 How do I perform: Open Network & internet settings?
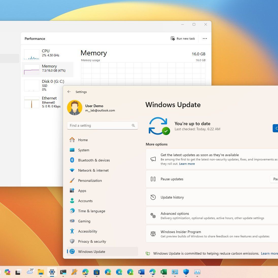click(x=103, y=170)
